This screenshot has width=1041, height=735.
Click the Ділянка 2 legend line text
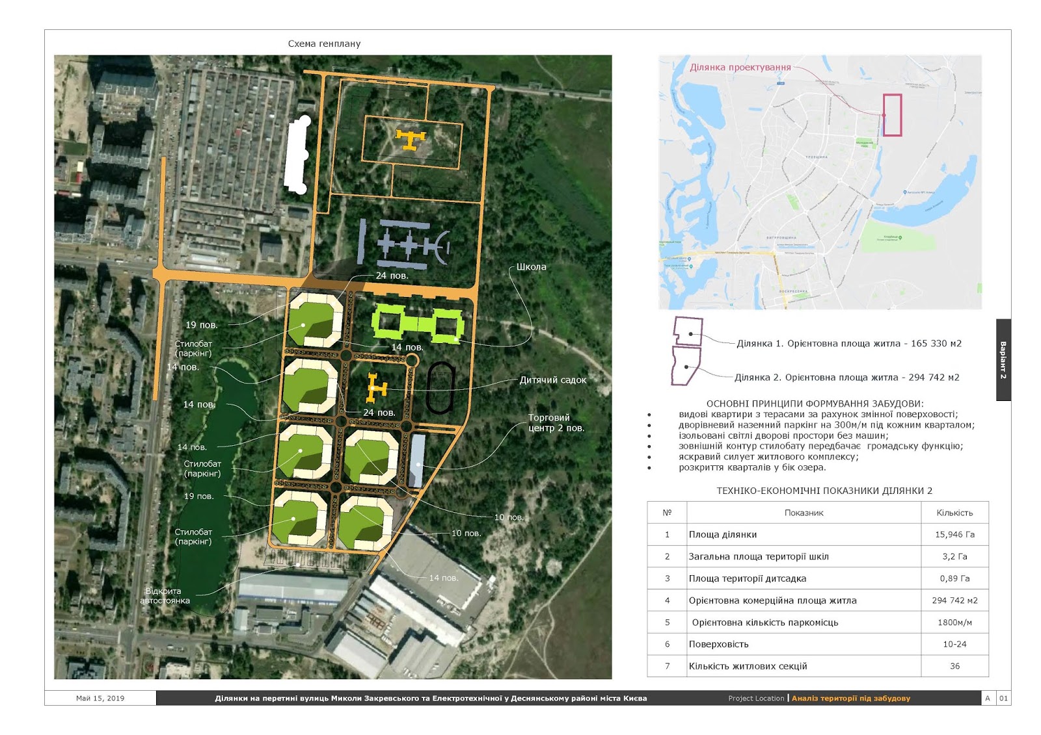pyautogui.click(x=846, y=377)
